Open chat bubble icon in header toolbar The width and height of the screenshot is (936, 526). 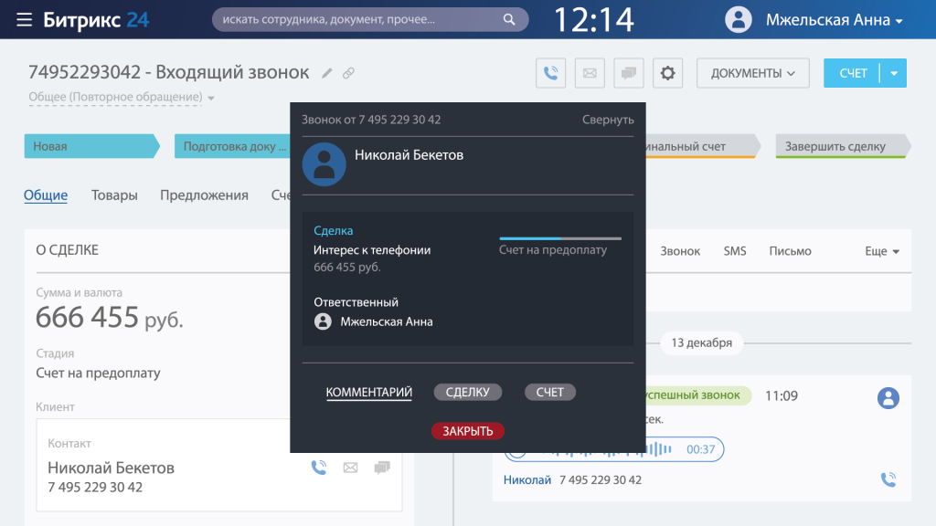(628, 73)
